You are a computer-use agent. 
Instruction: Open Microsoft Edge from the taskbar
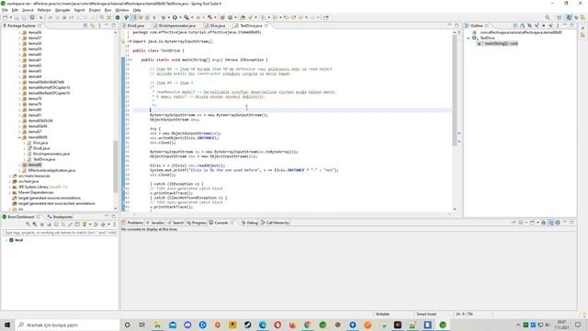point(263,325)
